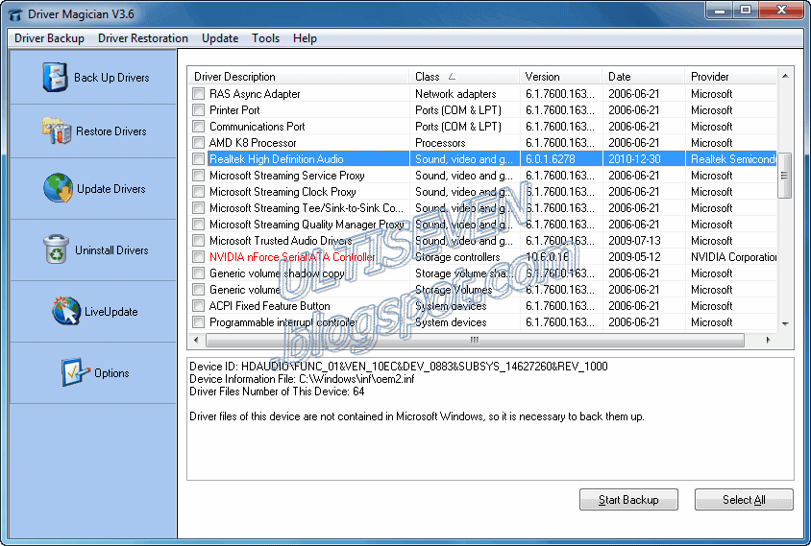The height and width of the screenshot is (546, 811).
Task: Click the Restore Drivers folder icon
Action: pos(57,131)
